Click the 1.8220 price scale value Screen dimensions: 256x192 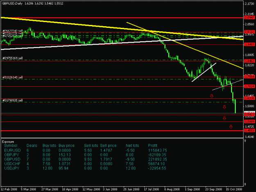(x=249, y=65)
